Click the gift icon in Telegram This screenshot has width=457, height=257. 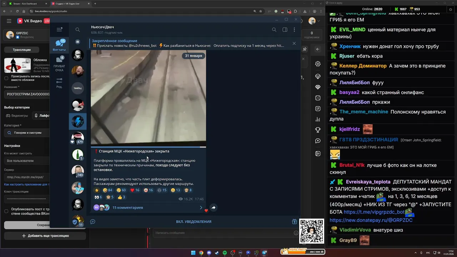coord(295,222)
